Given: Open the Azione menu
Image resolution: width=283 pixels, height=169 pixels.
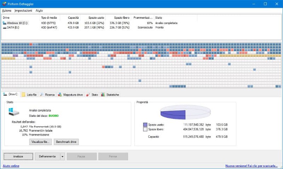Looking at the screenshot, I should pos(7,11).
